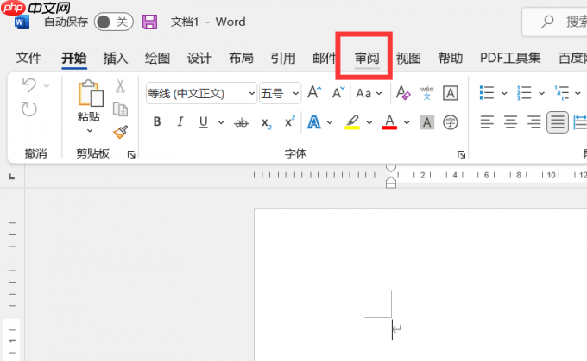The height and width of the screenshot is (361, 587).
Task: Open the clipboard pane launcher
Action: click(x=131, y=154)
